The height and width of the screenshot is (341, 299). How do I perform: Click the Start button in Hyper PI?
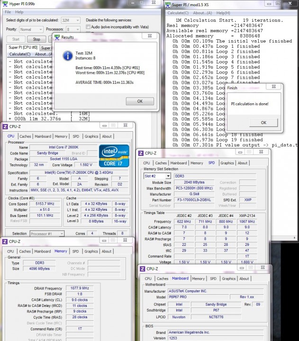pos(16,39)
